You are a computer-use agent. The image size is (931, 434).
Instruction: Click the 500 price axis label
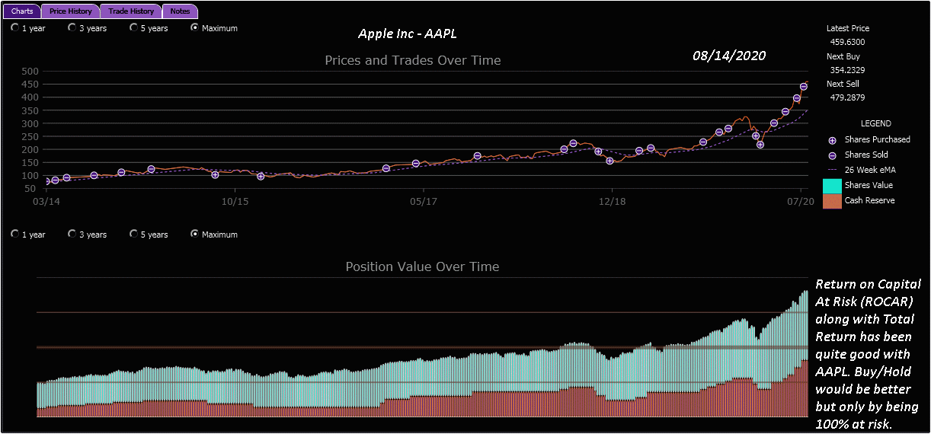[30, 72]
